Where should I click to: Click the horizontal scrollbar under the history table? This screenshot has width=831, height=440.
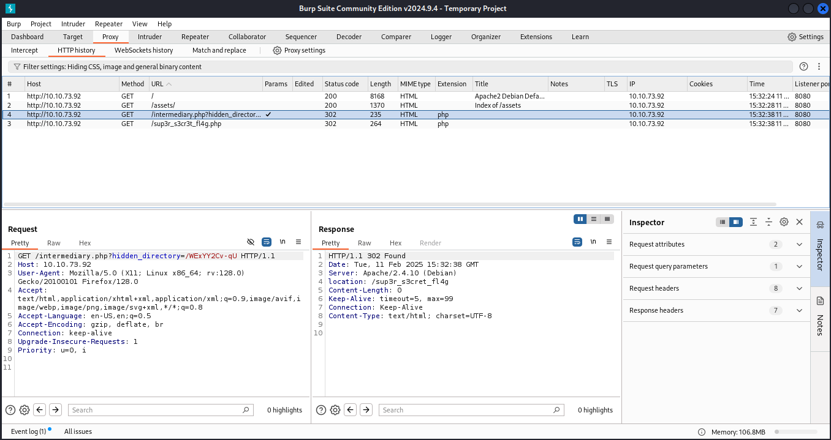coord(390,204)
